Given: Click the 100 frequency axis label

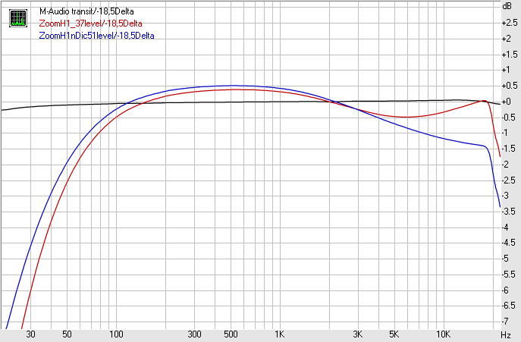Looking at the screenshot, I should [116, 334].
